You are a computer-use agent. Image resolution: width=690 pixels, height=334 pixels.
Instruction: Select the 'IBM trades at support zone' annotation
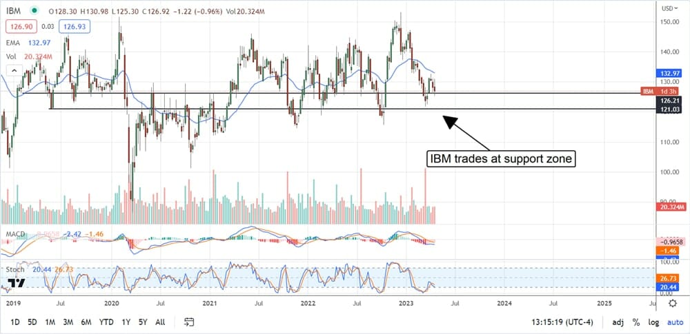tap(502, 159)
